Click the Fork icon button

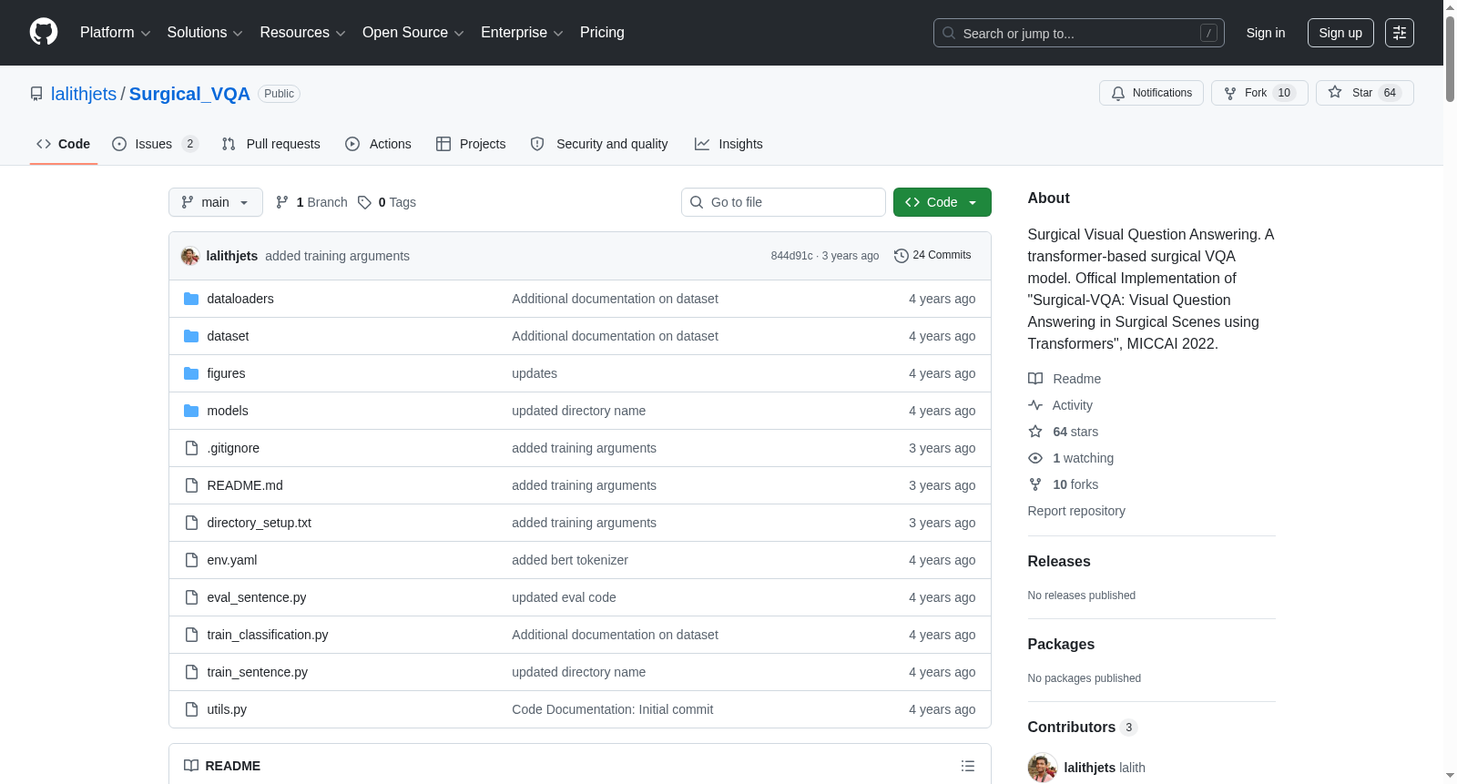click(x=1230, y=93)
